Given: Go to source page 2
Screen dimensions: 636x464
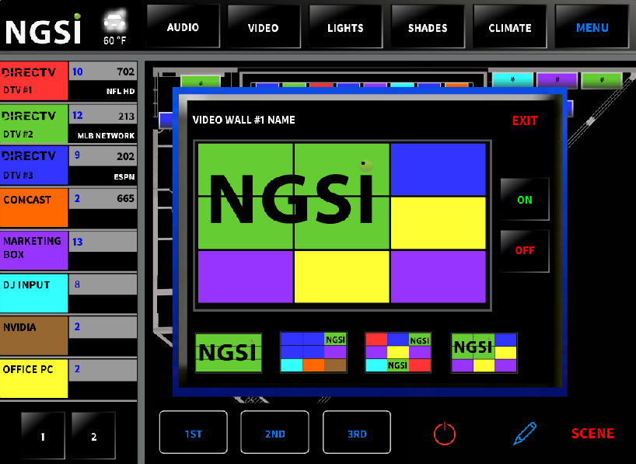Looking at the screenshot, I should click(x=94, y=435).
